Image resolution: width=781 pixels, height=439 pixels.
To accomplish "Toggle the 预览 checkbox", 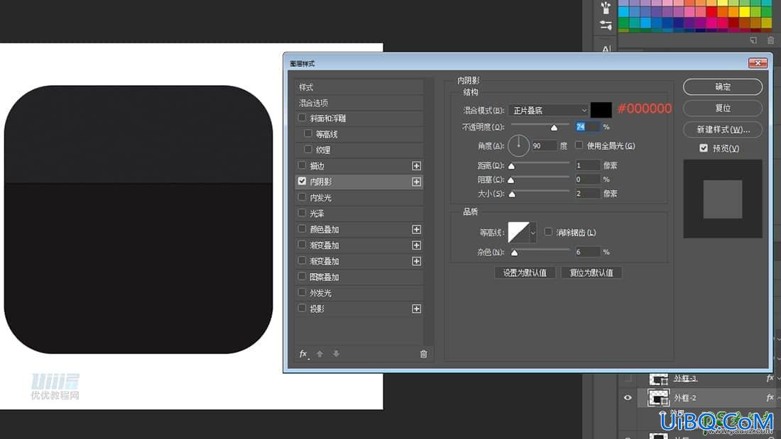I will 704,148.
